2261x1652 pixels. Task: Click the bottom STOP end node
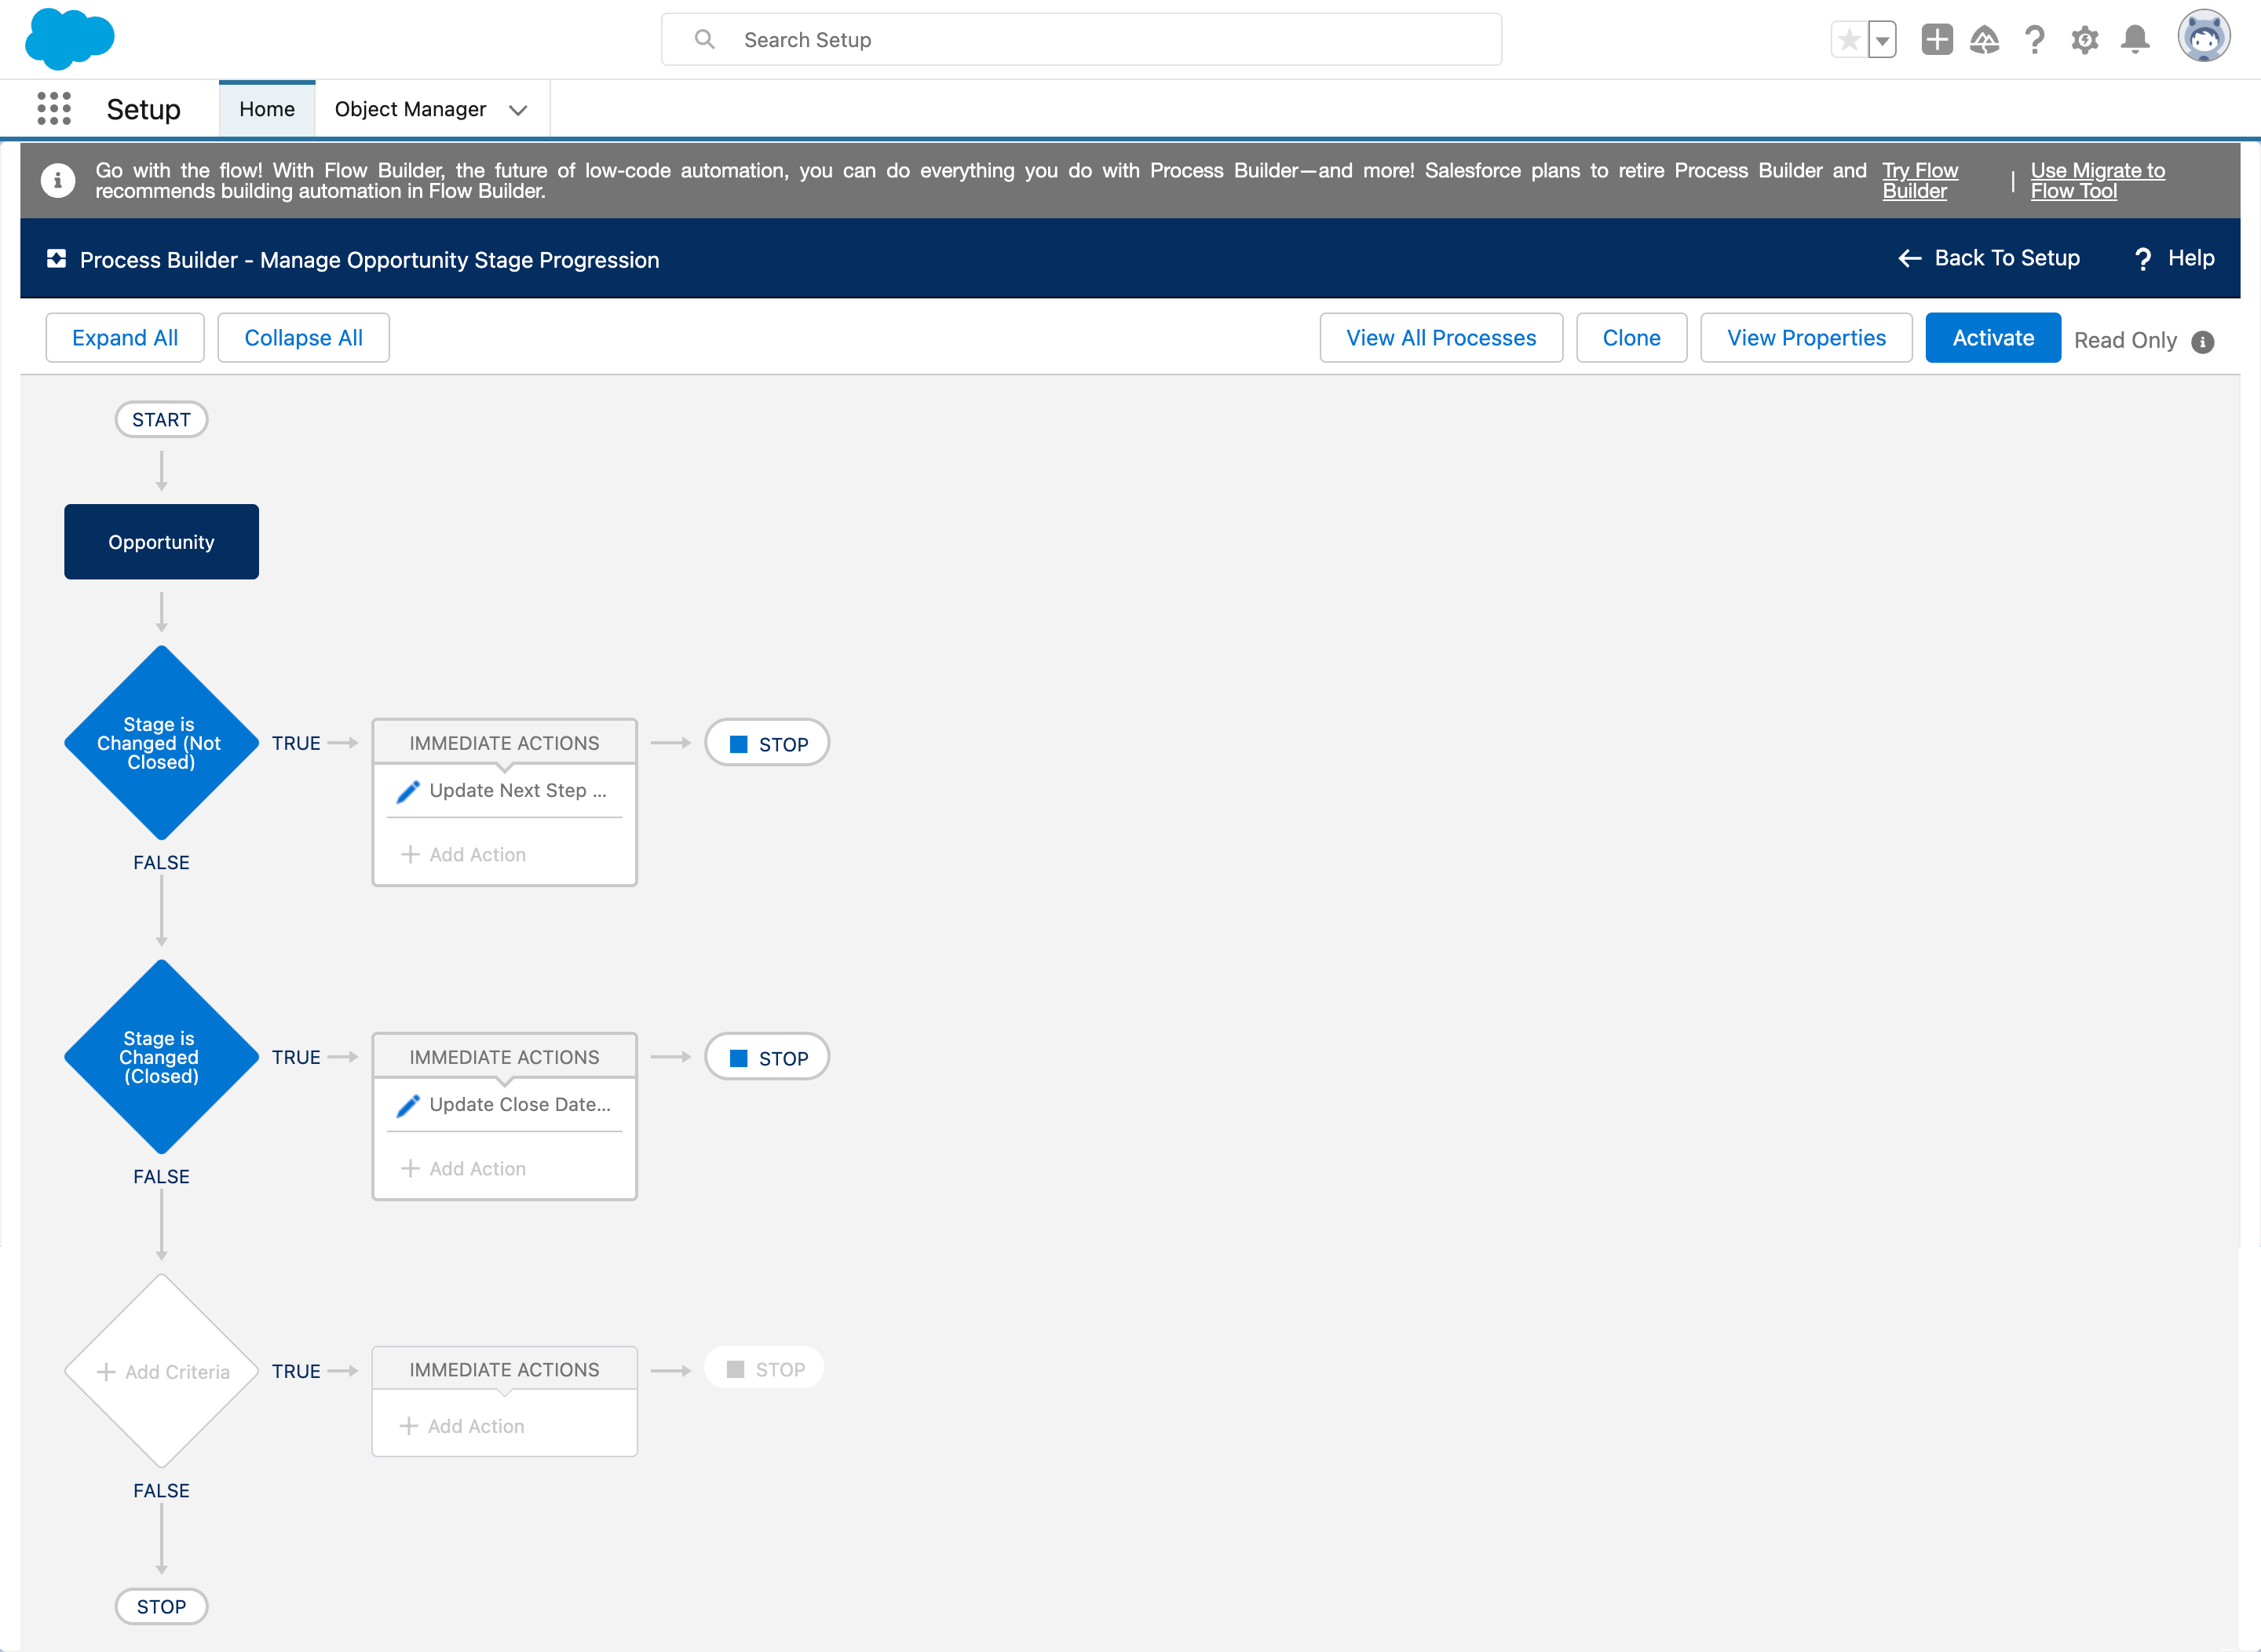(161, 1607)
